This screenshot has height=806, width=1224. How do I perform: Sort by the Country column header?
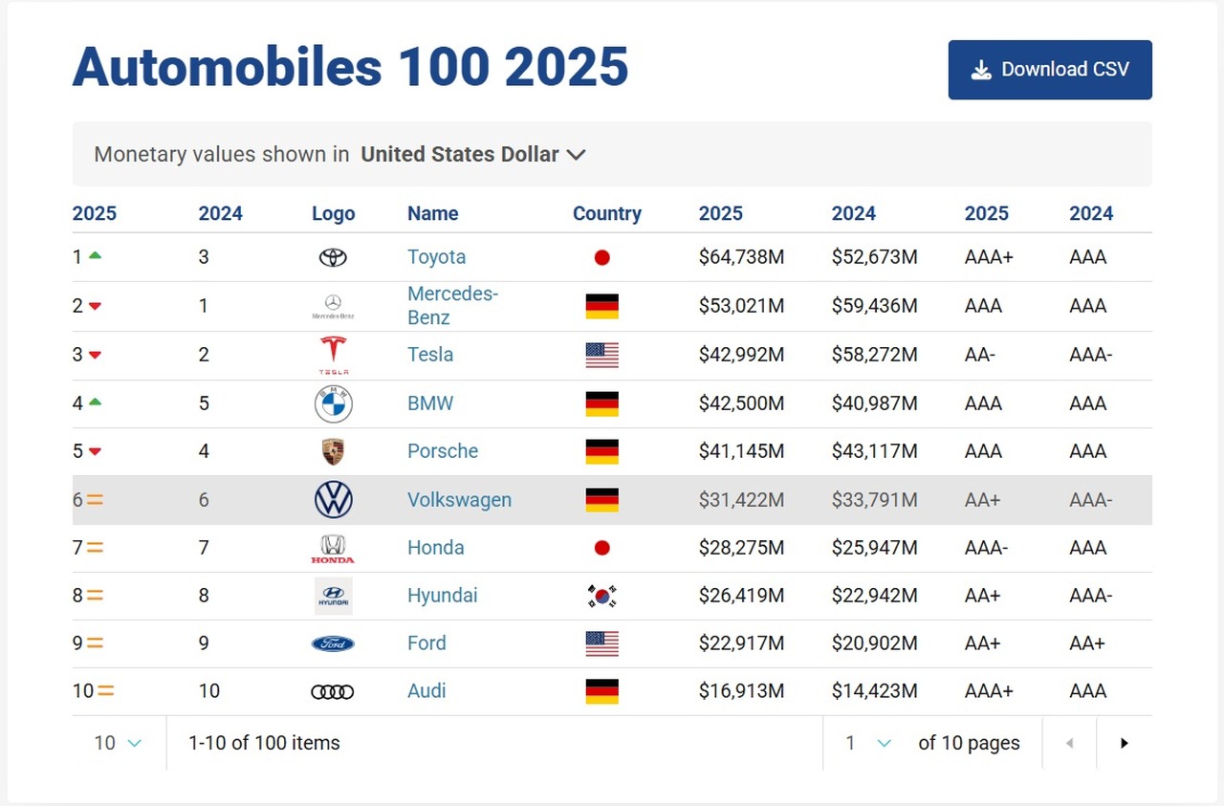607,213
